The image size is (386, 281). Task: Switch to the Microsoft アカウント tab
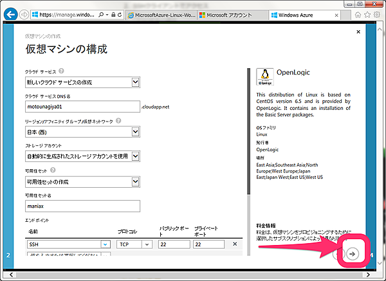(x=231, y=14)
